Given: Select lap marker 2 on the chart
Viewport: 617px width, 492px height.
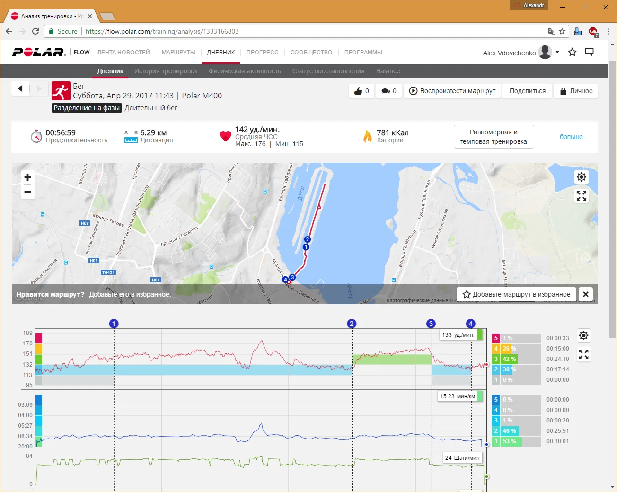Looking at the screenshot, I should point(351,324).
